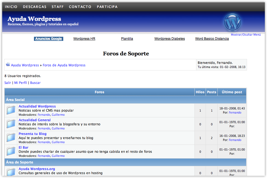Click the breadcrumb forum icon before Ayuda Wordpress

8,65
